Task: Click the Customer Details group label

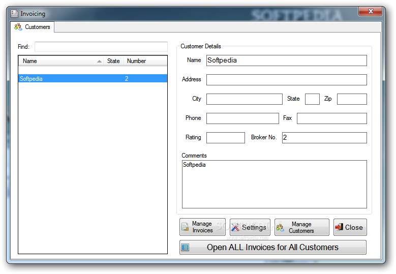Action: pyautogui.click(x=201, y=46)
